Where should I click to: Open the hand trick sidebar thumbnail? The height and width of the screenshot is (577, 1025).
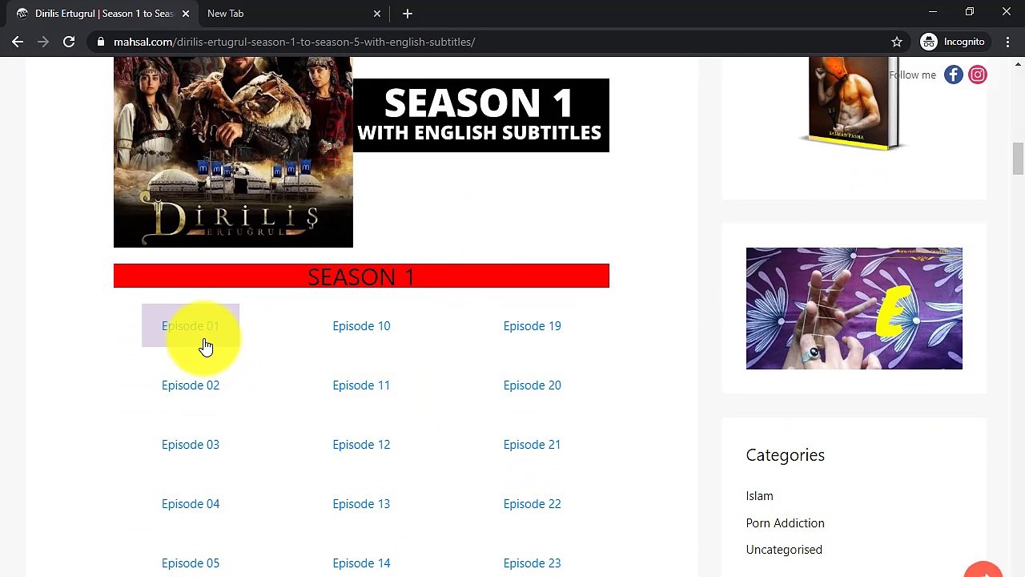(x=854, y=309)
